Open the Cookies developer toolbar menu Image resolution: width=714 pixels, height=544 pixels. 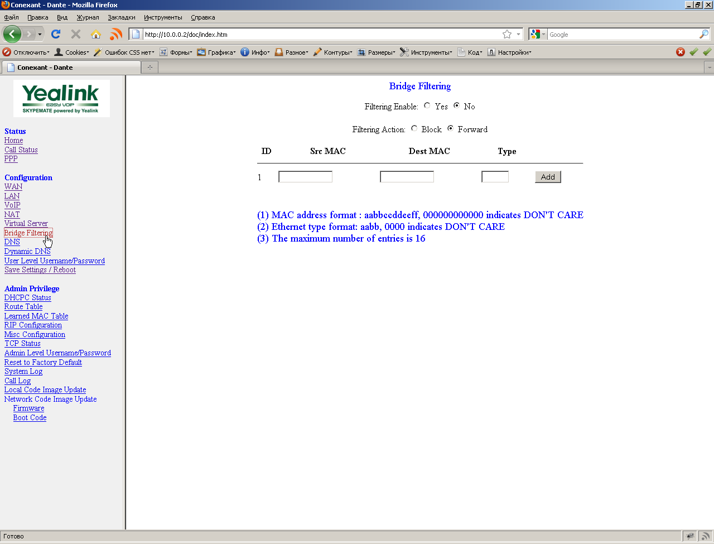tap(71, 52)
